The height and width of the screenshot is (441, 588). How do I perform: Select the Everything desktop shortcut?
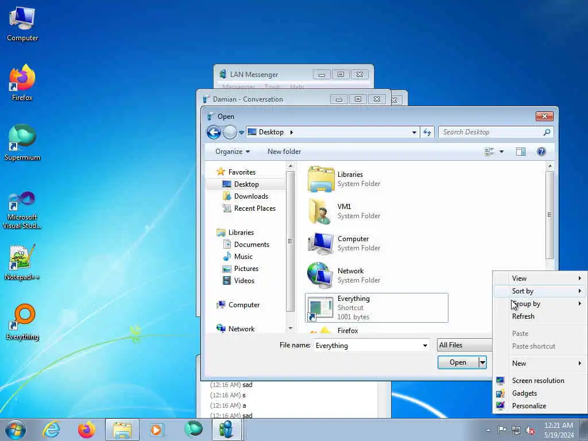point(22,323)
